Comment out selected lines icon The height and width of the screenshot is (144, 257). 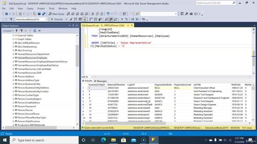point(122,19)
